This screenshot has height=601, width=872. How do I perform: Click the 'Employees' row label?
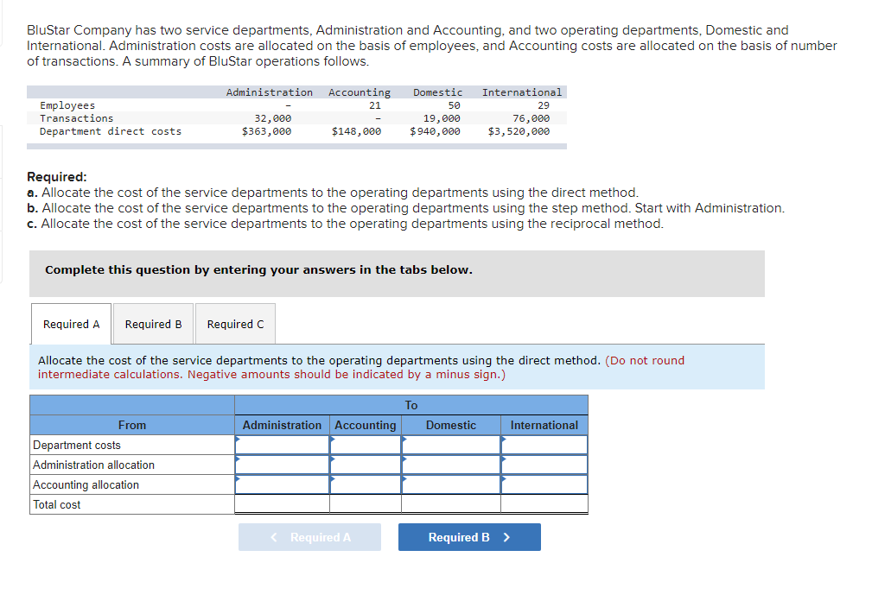tap(67, 105)
